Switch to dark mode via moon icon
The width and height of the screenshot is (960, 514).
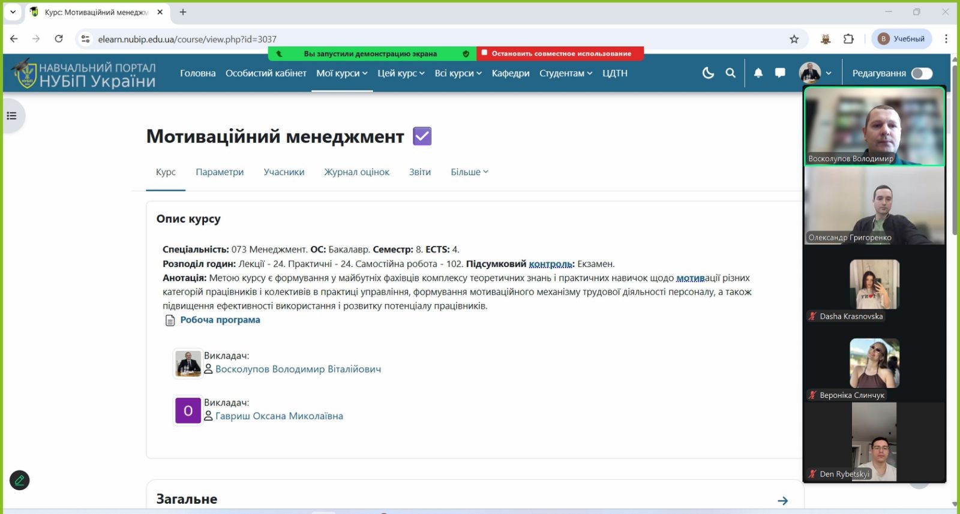coord(708,73)
